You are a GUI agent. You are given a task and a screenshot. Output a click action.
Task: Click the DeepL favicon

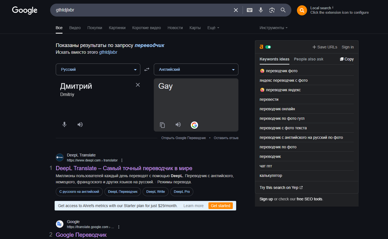click(x=60, y=158)
